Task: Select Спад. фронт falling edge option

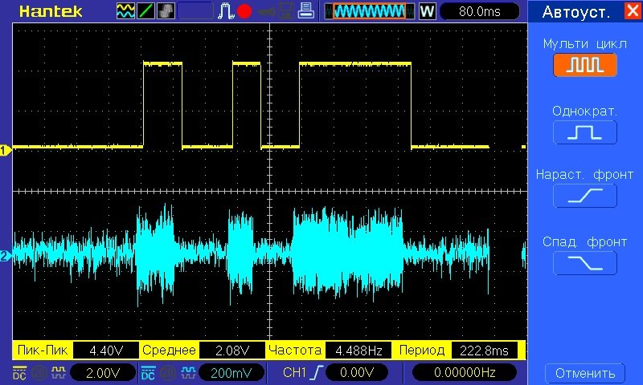Action: pyautogui.click(x=584, y=262)
